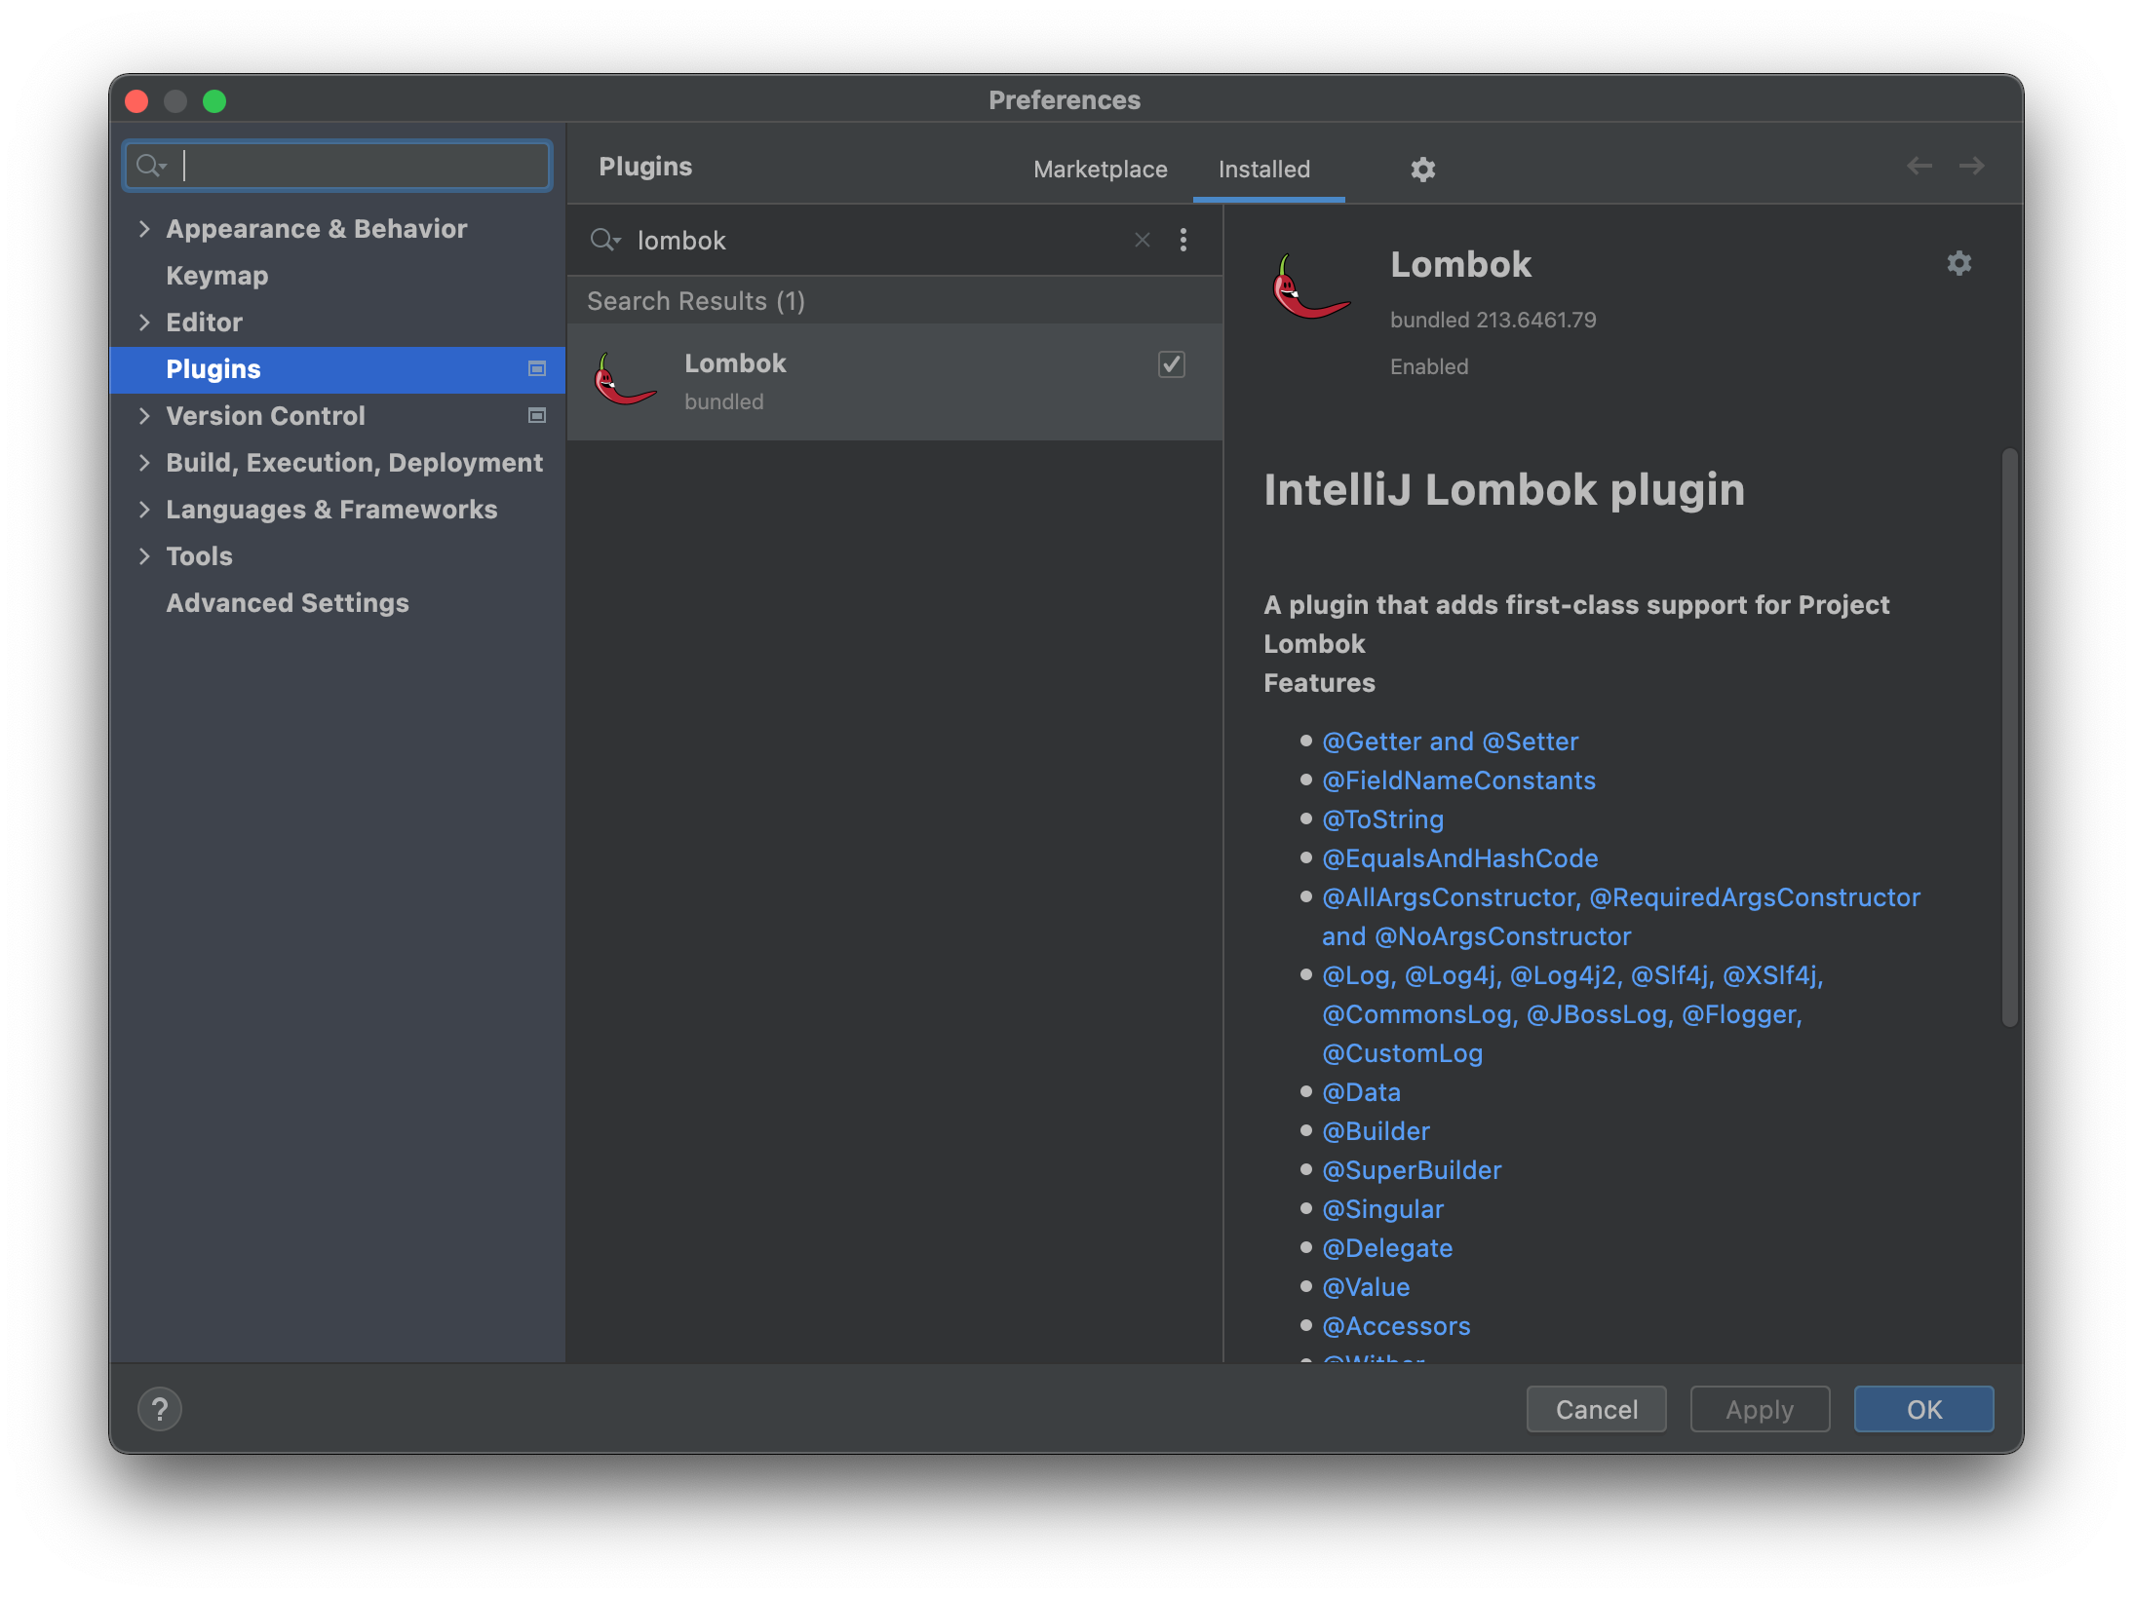Screen dimensions: 2133x1598
Task: Expand Build, Execution, Deployment node
Action: pos(144,463)
